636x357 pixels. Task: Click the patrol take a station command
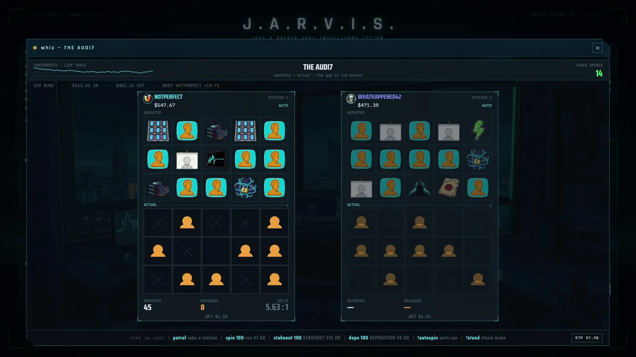point(195,338)
